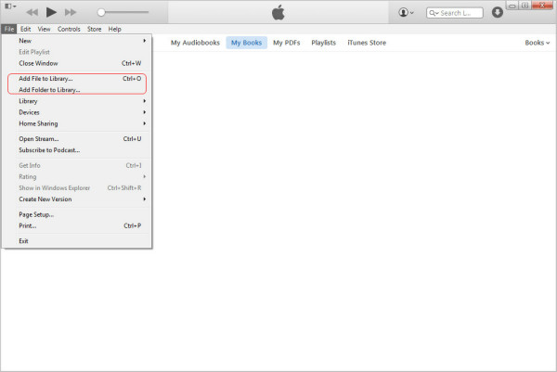
Task: Open the Store menu
Action: tap(94, 29)
